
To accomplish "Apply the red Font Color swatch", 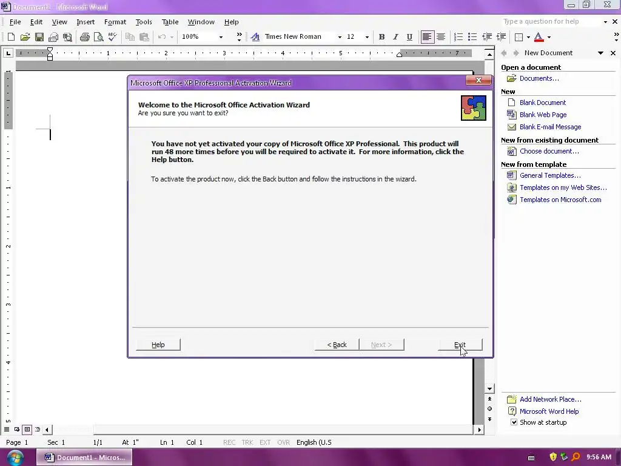I will point(539,37).
